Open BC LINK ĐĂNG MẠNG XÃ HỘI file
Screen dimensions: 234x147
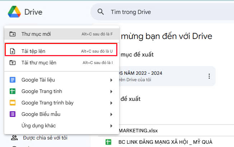click(165, 142)
